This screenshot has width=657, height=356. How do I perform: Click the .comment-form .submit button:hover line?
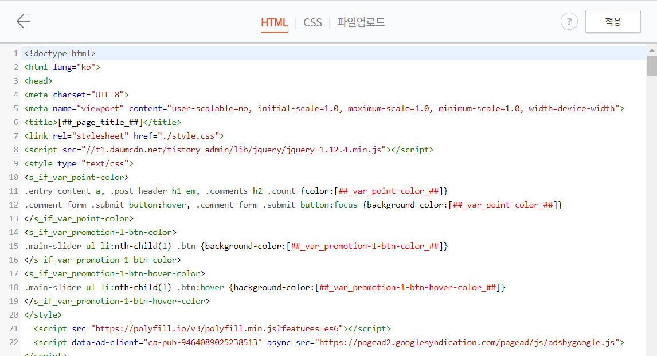click(294, 205)
